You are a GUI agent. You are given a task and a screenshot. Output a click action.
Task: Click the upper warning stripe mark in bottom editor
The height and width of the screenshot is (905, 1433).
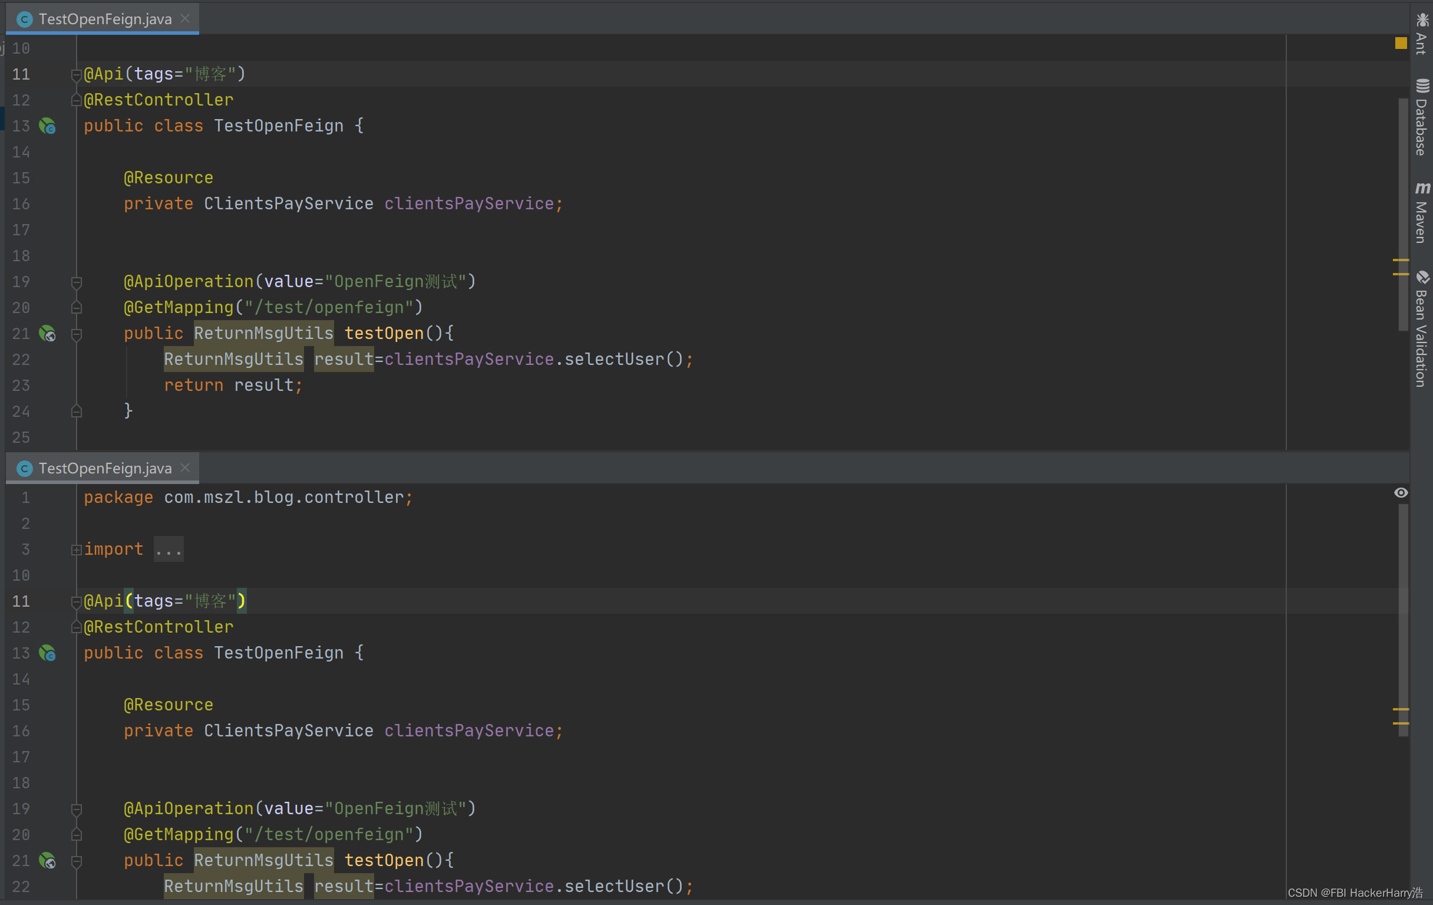(x=1401, y=710)
